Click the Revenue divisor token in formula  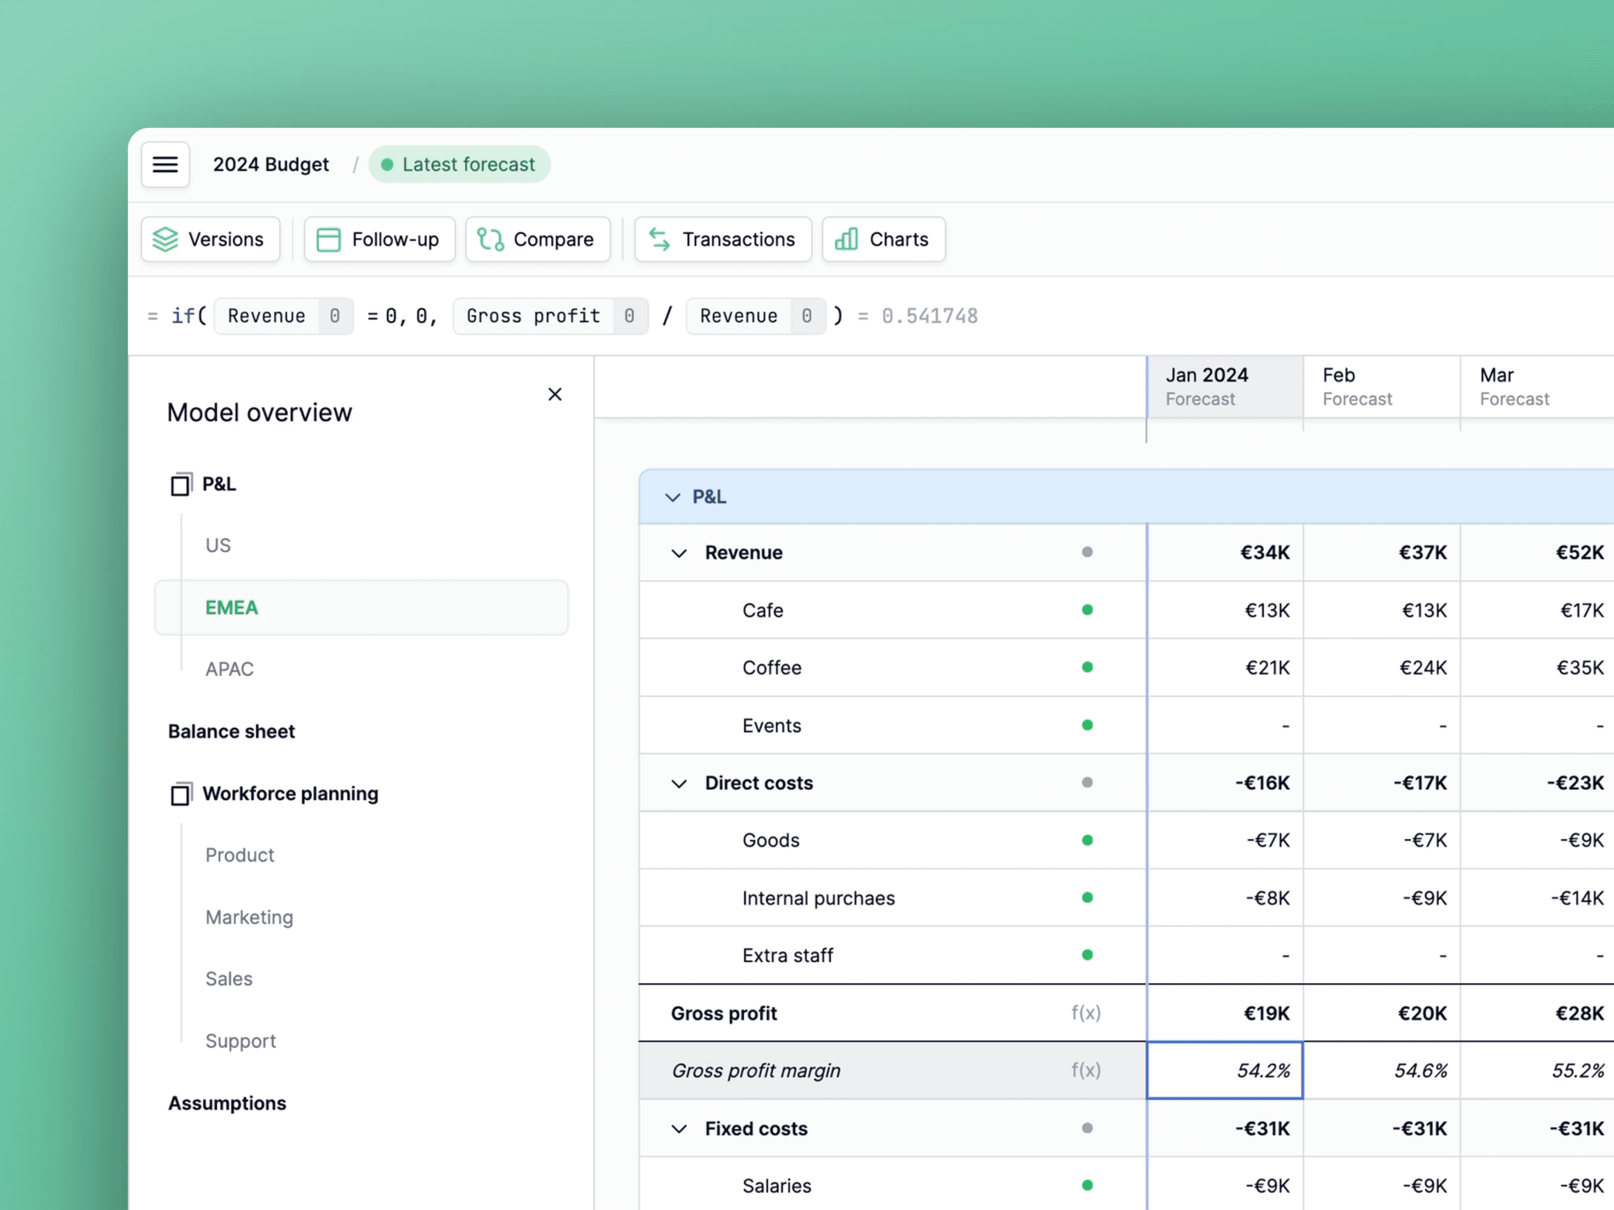(x=756, y=316)
